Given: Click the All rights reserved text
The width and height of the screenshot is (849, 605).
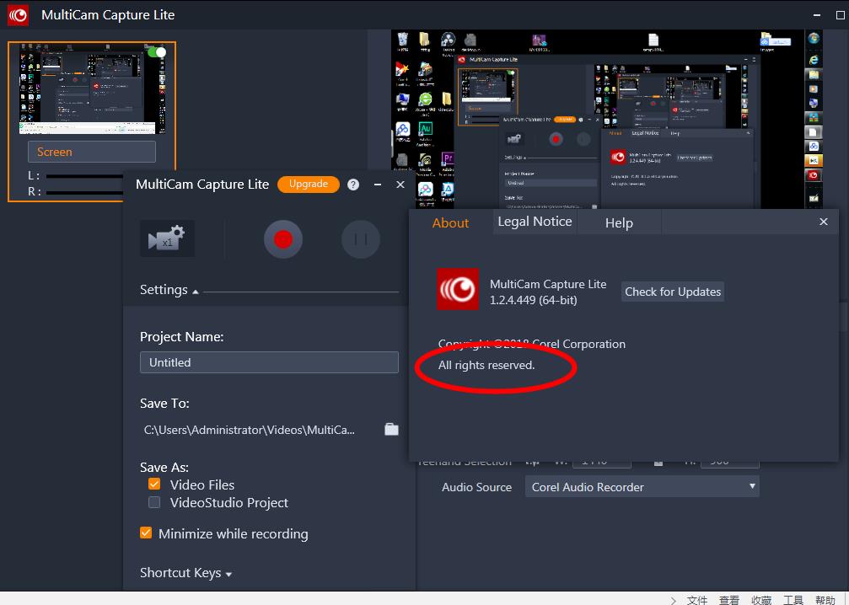Looking at the screenshot, I should [x=486, y=365].
